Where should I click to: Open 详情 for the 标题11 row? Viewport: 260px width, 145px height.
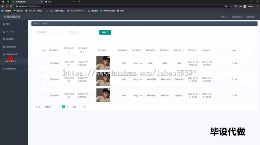click(x=234, y=63)
